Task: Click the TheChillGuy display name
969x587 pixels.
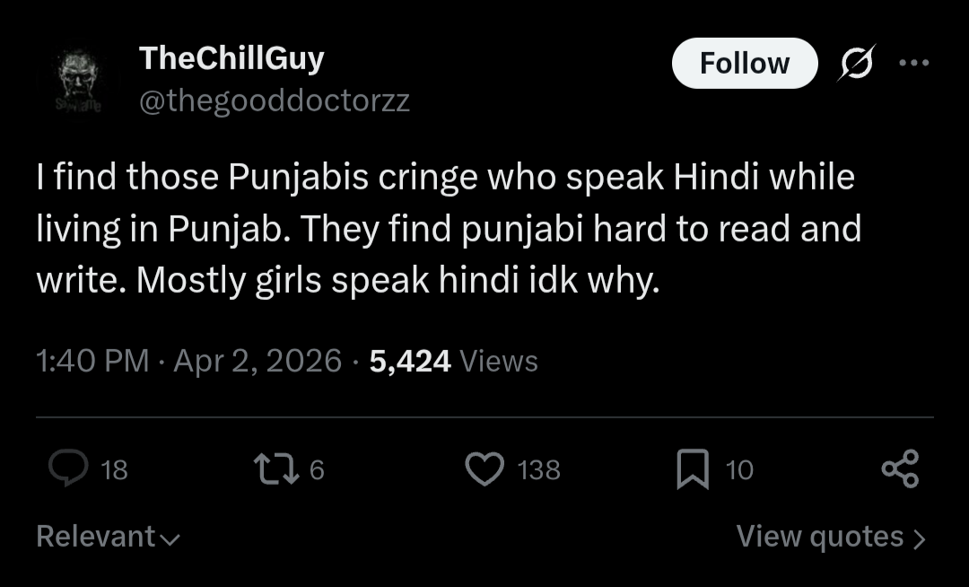Action: pyautogui.click(x=231, y=59)
